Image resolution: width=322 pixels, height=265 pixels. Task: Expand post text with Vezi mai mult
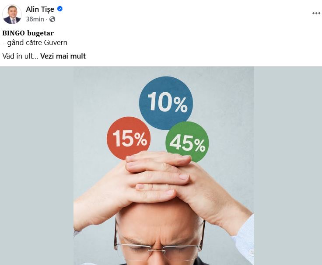[x=63, y=56]
